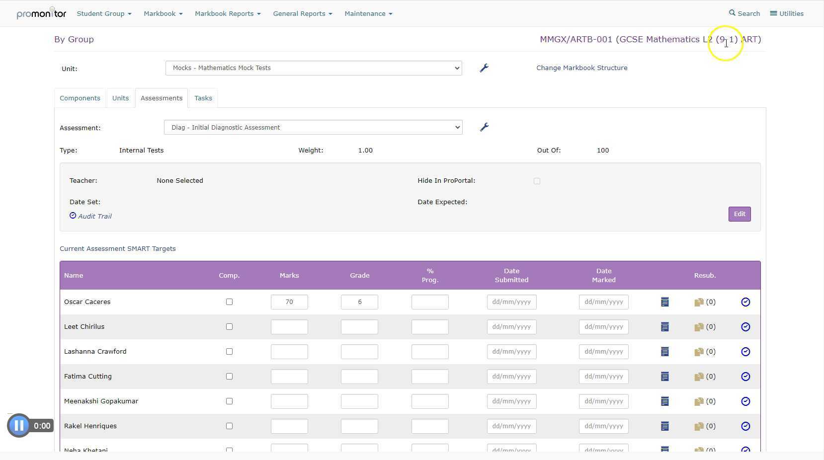The image size is (824, 460).
Task: Switch to the Tasks tab
Action: [x=203, y=98]
